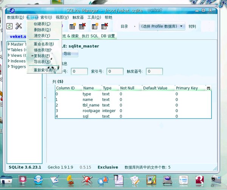Open the column picker icon in table header
227x190 pixels.
pos(208,88)
